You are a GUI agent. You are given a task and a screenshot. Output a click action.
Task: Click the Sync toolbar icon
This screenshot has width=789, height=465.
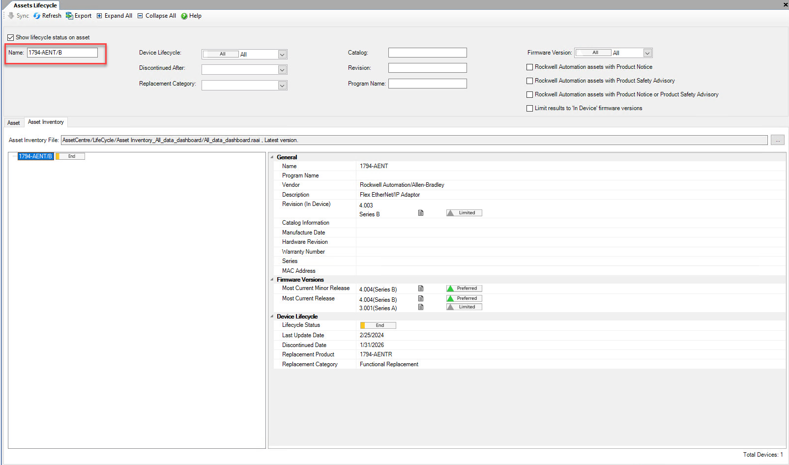tap(11, 16)
